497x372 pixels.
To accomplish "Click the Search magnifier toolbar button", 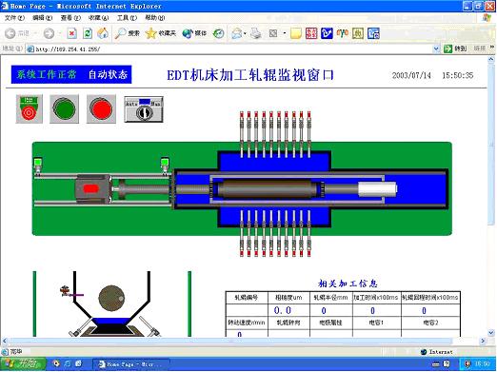I will tap(128, 33).
